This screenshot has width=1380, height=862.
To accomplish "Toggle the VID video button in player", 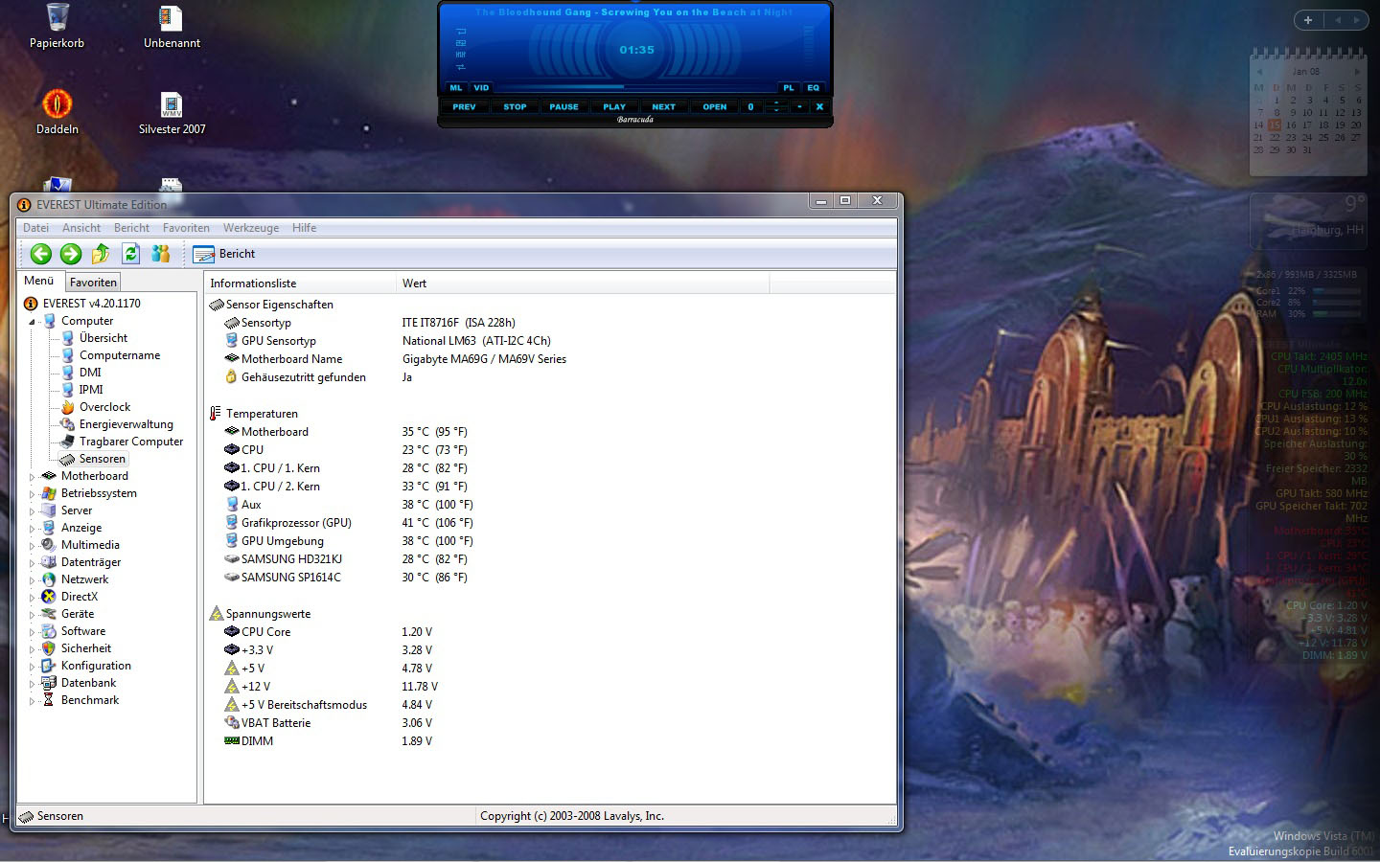I will (x=481, y=87).
